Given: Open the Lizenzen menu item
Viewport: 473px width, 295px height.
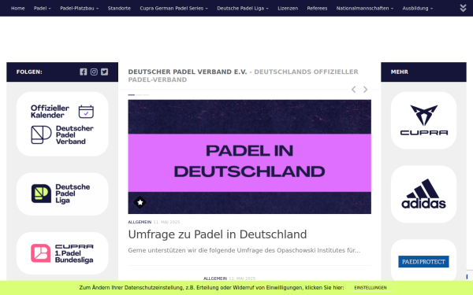Looking at the screenshot, I should 288,8.
